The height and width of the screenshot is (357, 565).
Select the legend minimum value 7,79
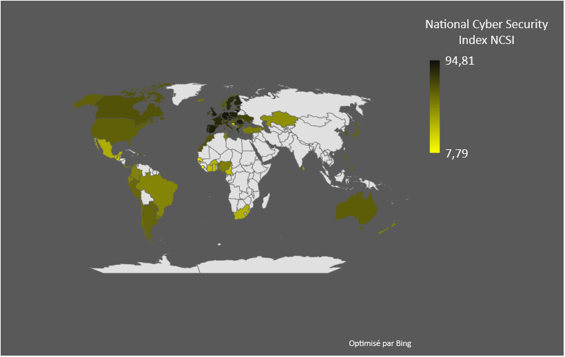(x=457, y=153)
